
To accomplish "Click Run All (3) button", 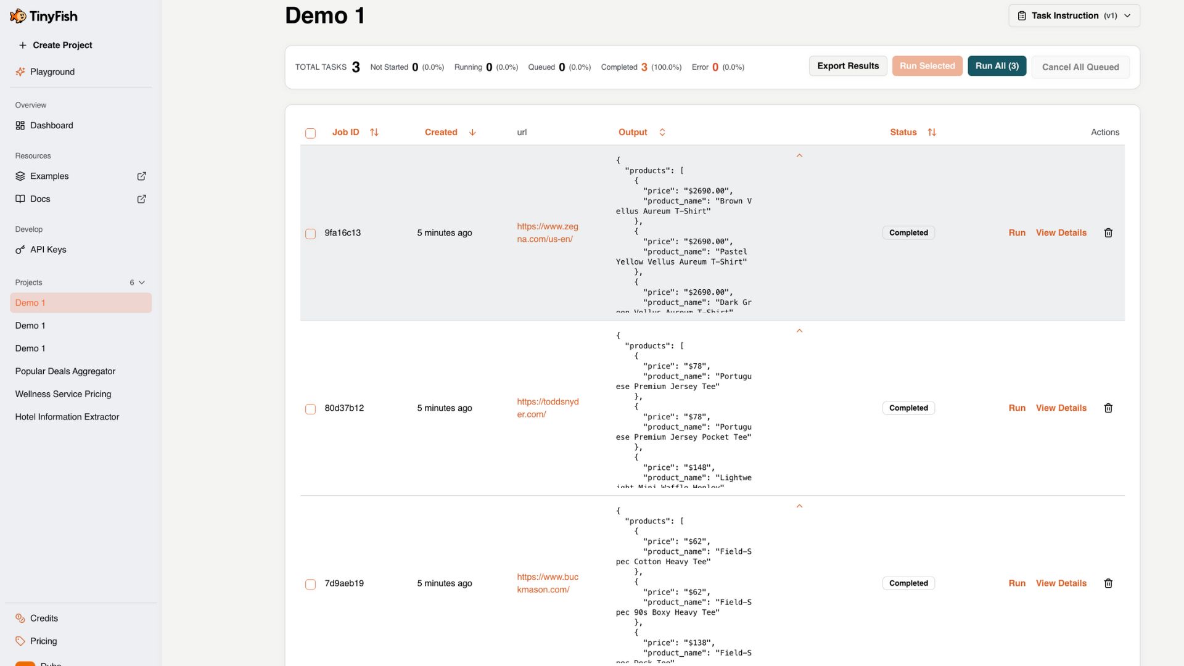I will tap(996, 66).
